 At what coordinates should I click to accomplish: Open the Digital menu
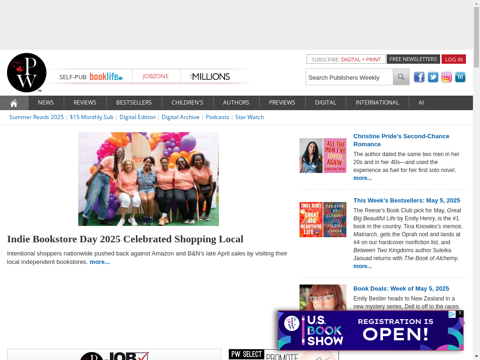(325, 103)
